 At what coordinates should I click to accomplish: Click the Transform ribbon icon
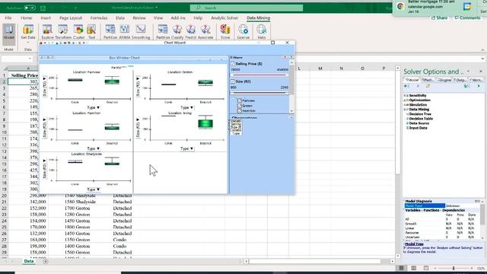[x=63, y=32]
